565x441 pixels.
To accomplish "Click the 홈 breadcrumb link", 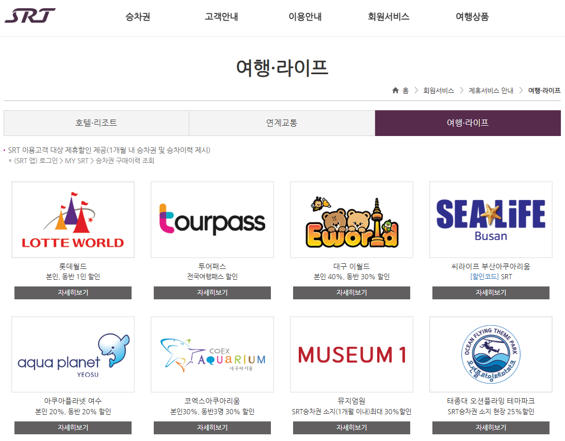I will tap(406, 91).
